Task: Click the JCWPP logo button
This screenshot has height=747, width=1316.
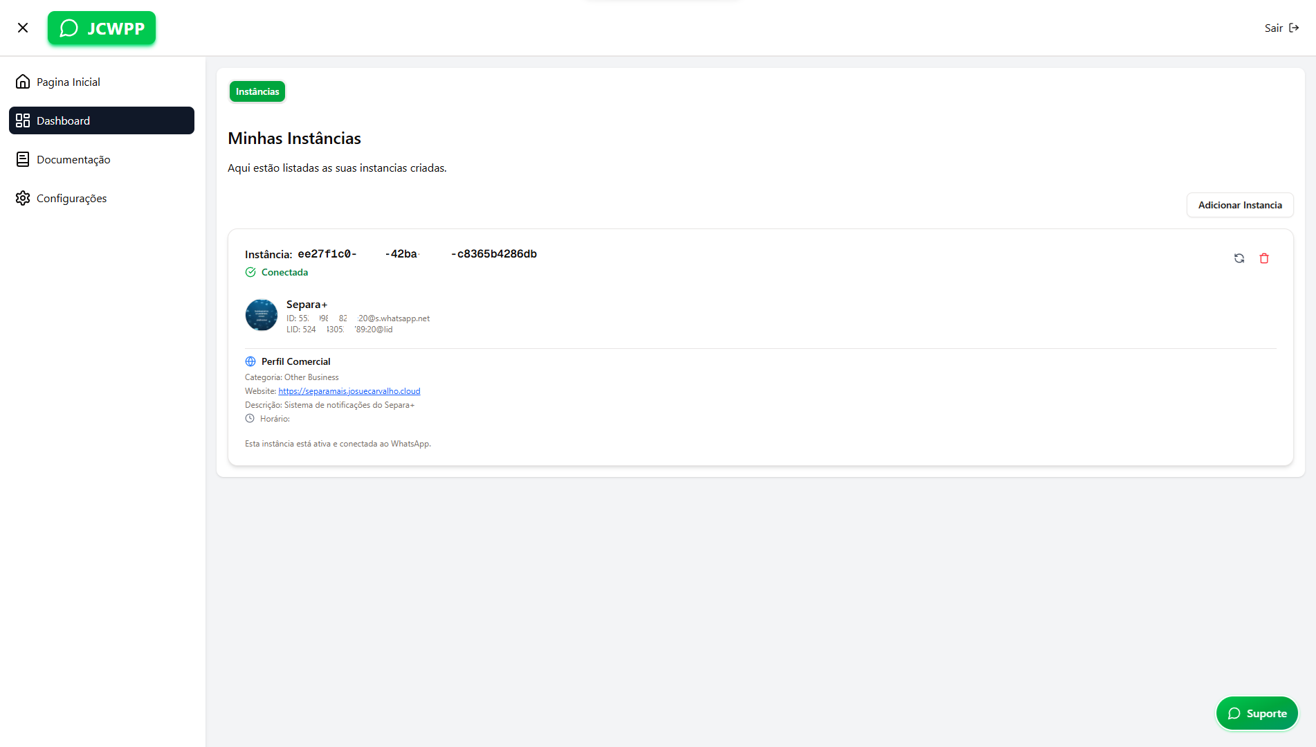Action: coord(102,28)
